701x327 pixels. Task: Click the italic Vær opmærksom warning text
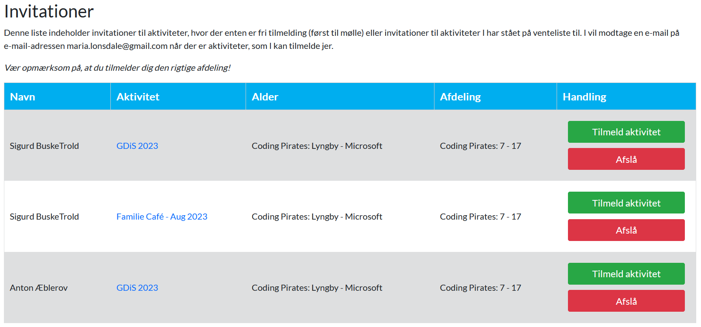tap(117, 68)
